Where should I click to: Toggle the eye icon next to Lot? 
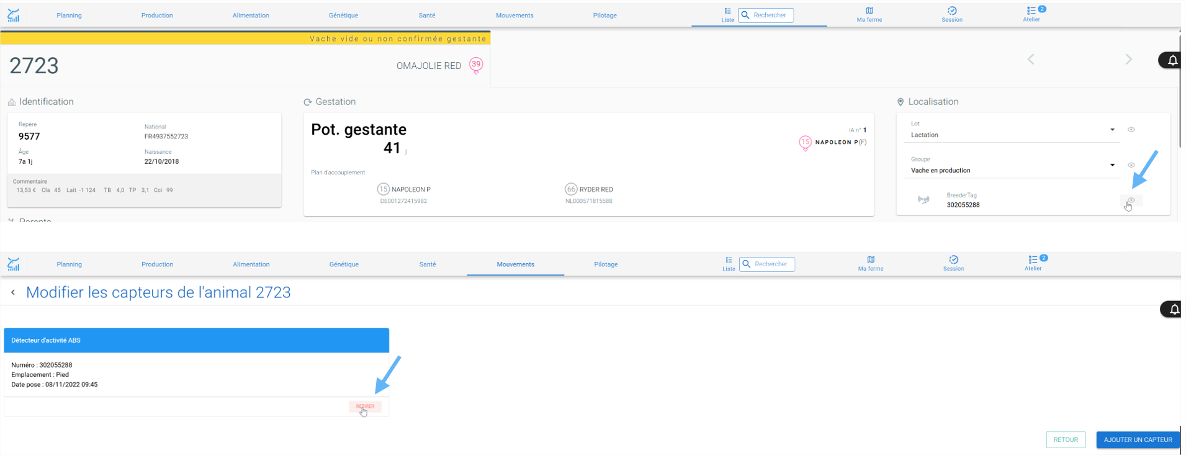[x=1131, y=130]
